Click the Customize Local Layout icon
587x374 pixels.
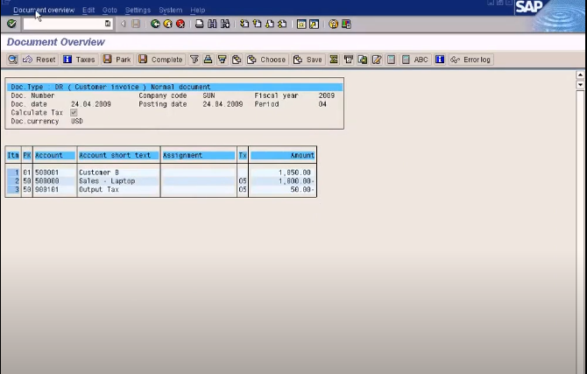[346, 24]
